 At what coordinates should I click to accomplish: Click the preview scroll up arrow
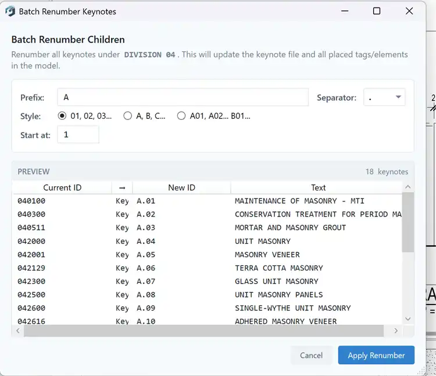click(x=408, y=187)
